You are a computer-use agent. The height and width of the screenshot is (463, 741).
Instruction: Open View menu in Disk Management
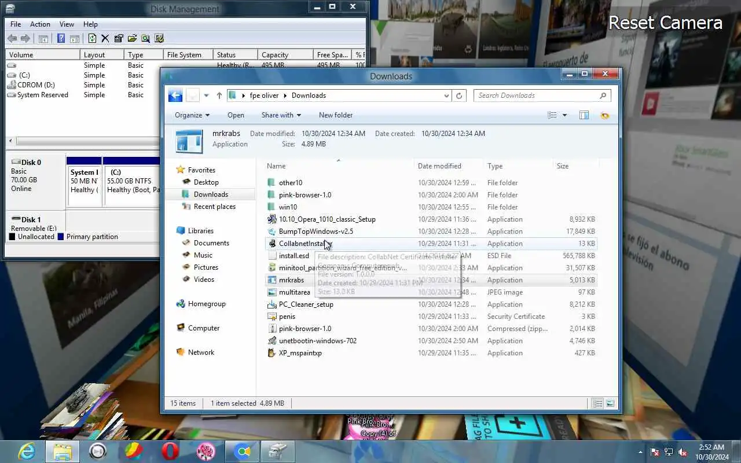67,24
